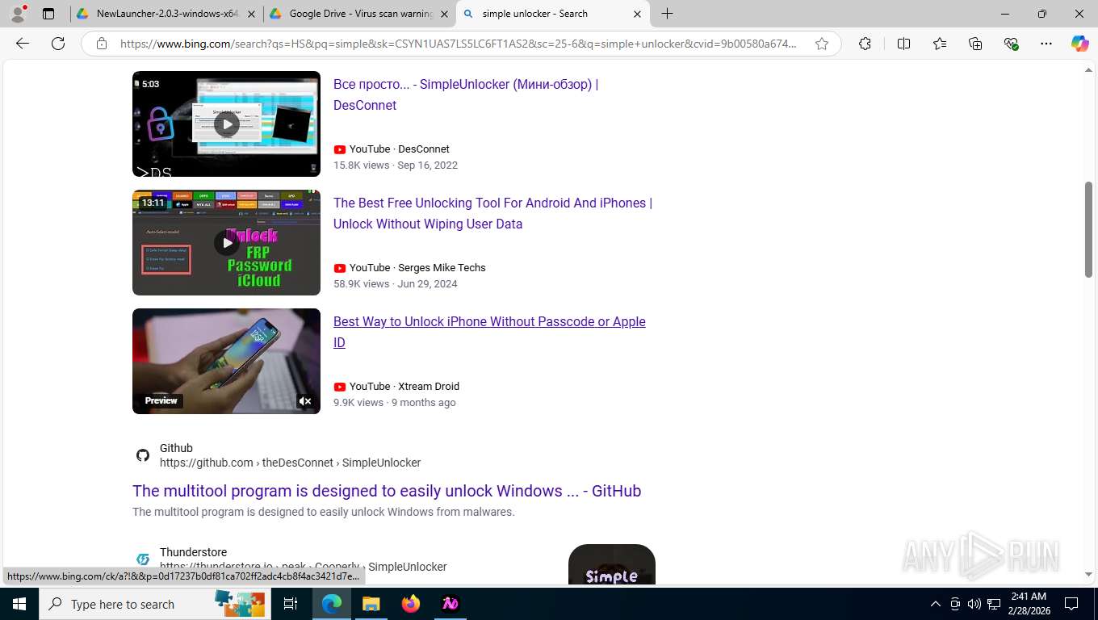Show hidden system tray icons
Image resolution: width=1098 pixels, height=620 pixels.
click(936, 604)
